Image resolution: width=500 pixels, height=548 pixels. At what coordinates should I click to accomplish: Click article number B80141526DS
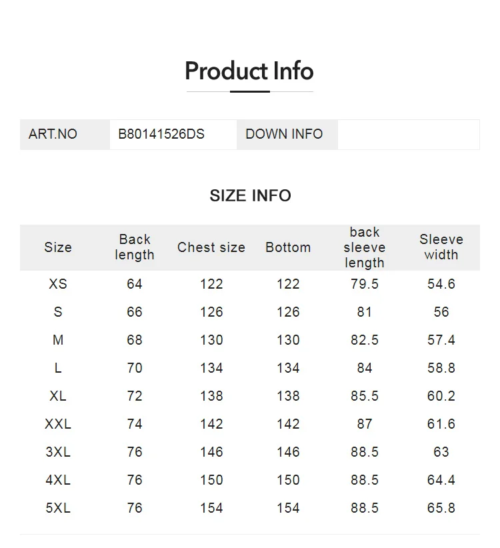point(161,134)
